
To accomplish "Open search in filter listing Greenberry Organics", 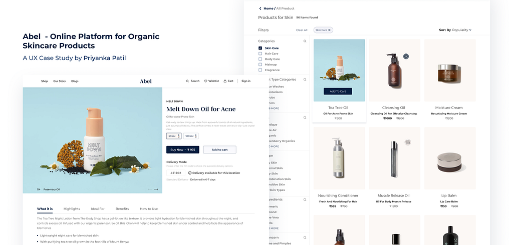I will point(305,117).
